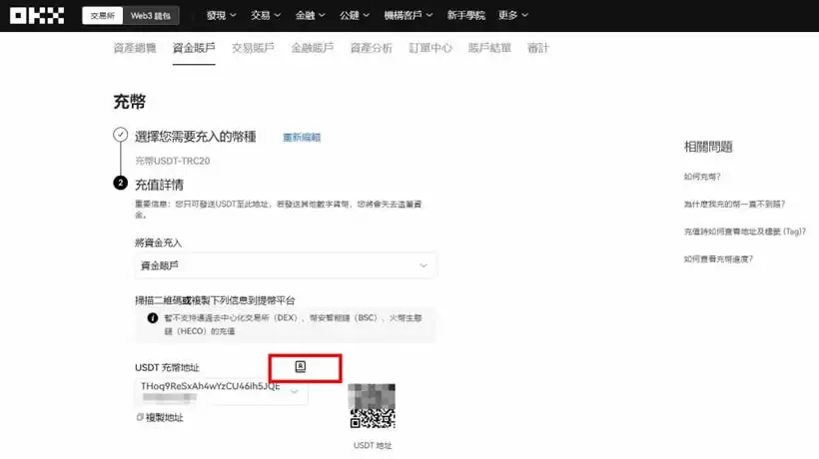Open the 審計 tab
The height and width of the screenshot is (459, 819).
pyautogui.click(x=538, y=48)
